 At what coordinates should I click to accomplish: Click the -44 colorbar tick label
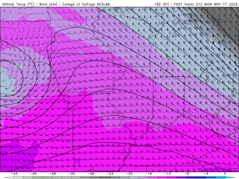pyautogui.click(x=14, y=174)
